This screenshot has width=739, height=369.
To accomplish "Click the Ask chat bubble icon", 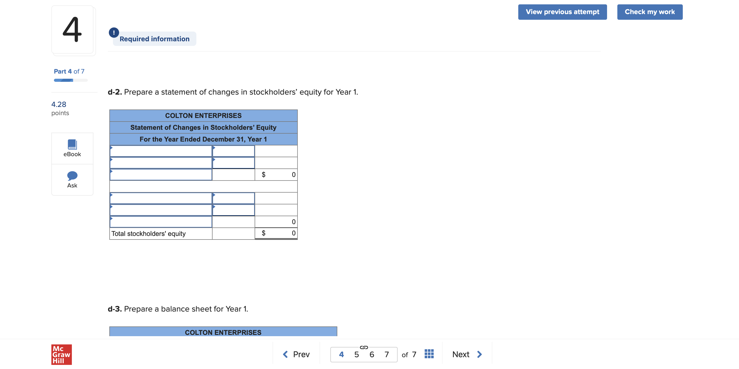I will (72, 176).
